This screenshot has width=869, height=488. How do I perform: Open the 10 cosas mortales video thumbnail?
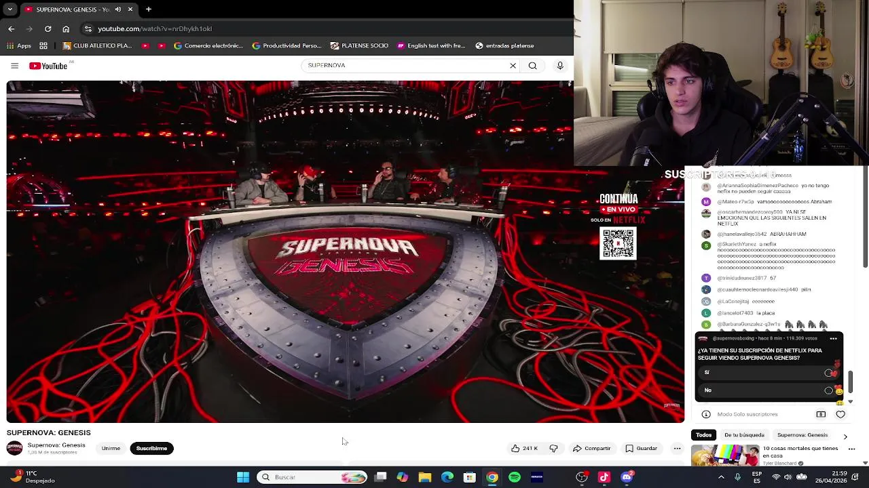[725, 455]
